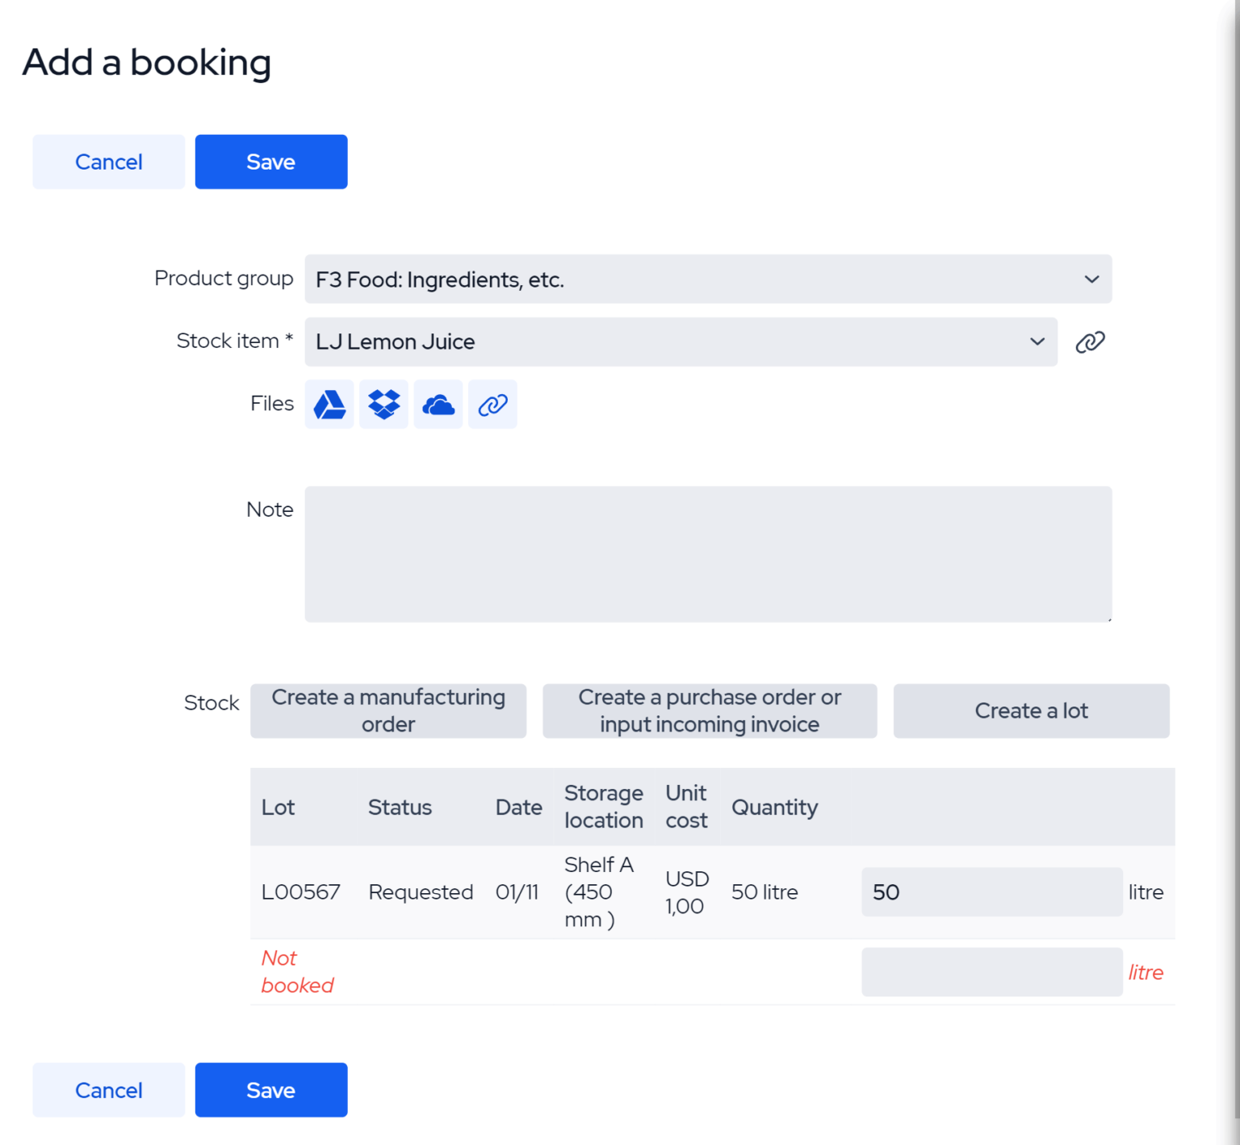The image size is (1240, 1145).
Task: Attach a file from Dropbox
Action: [383, 404]
